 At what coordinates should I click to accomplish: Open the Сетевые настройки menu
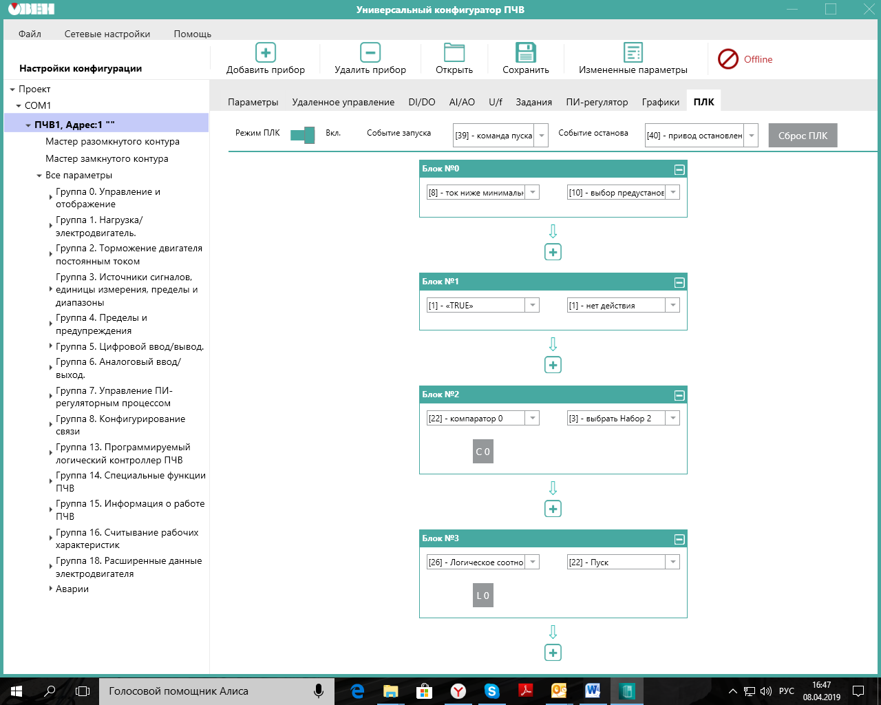pyautogui.click(x=107, y=34)
